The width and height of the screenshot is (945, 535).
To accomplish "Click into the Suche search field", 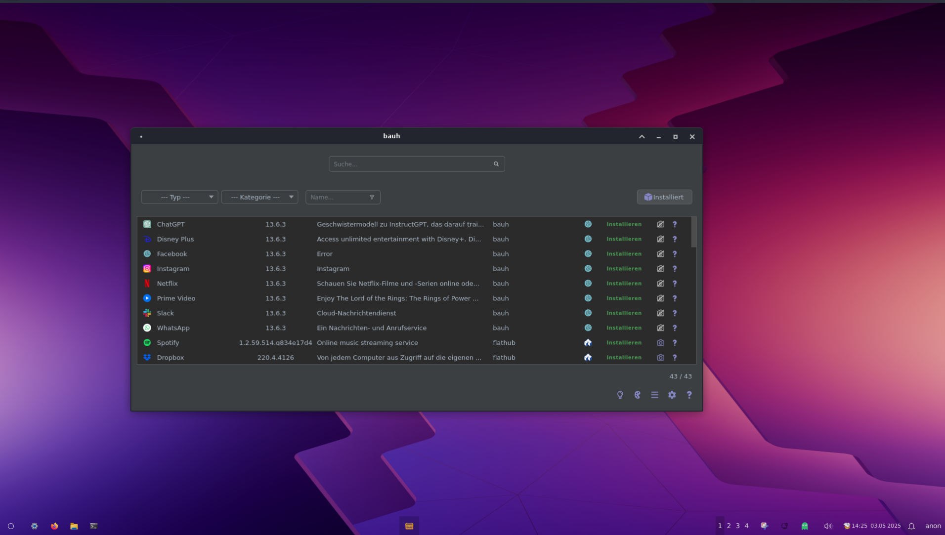I will point(410,164).
